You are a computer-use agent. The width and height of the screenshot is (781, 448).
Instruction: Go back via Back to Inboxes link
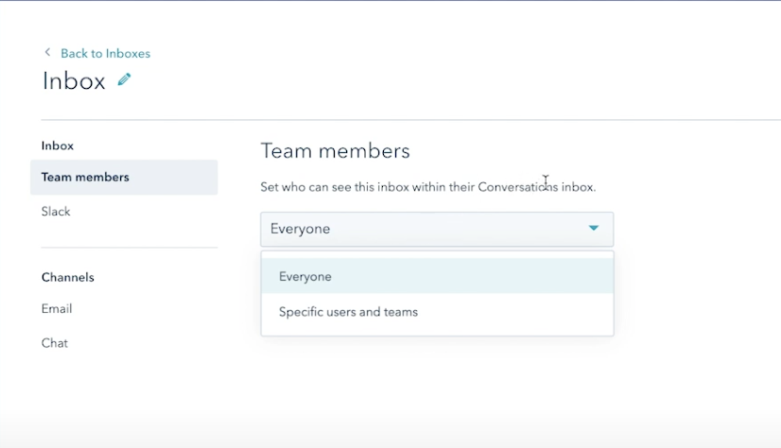(x=105, y=54)
